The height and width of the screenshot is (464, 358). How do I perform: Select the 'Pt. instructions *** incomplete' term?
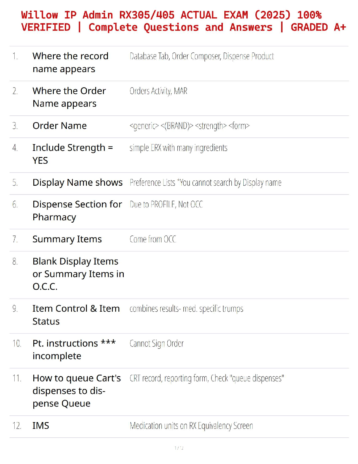[x=74, y=349]
